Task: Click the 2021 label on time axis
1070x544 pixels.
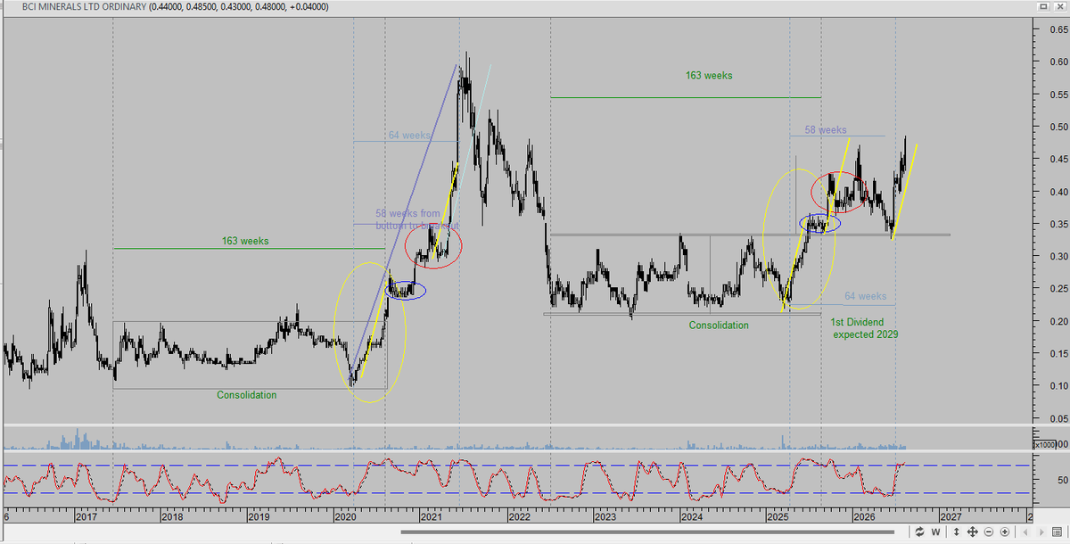Action: 432,516
